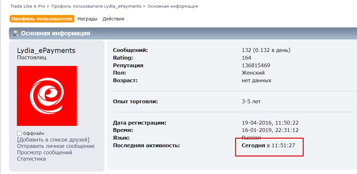The width and height of the screenshot is (357, 174).
Task: Click Добавить в список друзей link
Action: [53, 140]
